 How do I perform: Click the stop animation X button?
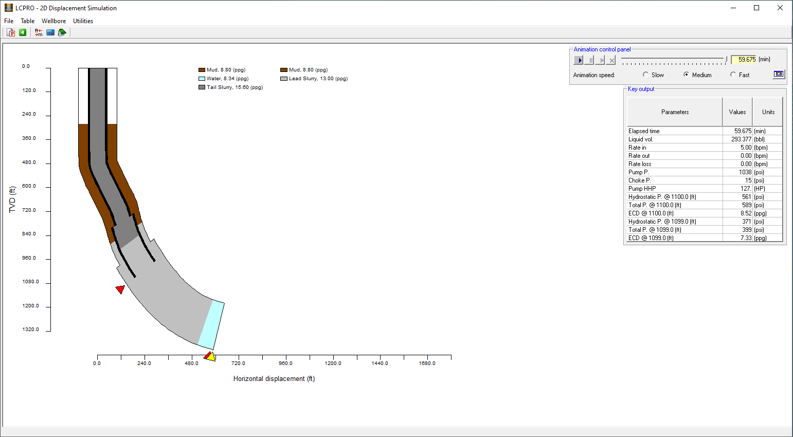pos(611,60)
